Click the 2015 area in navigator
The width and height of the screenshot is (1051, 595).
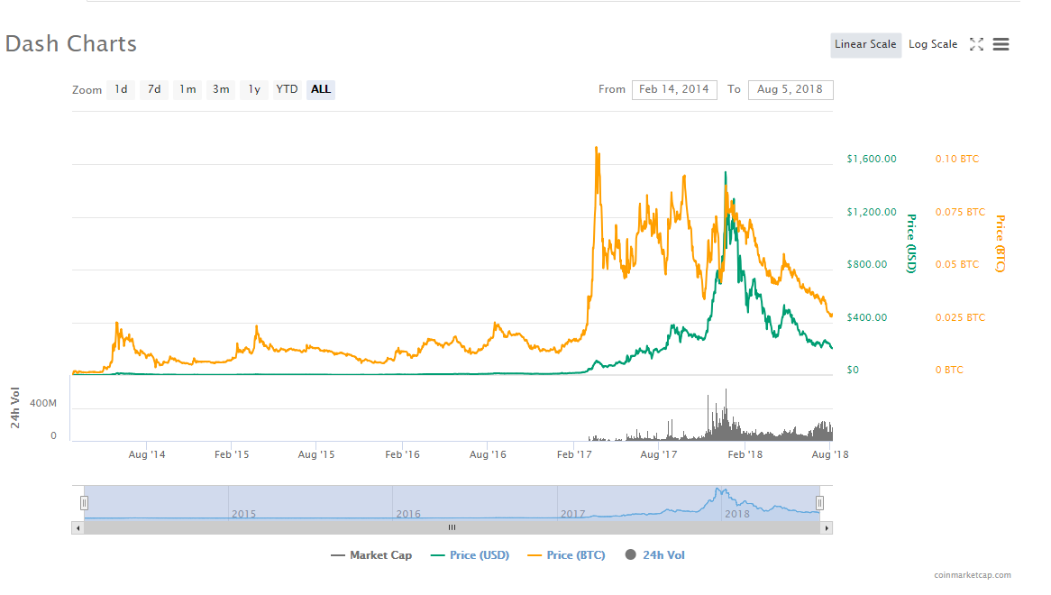tap(243, 514)
